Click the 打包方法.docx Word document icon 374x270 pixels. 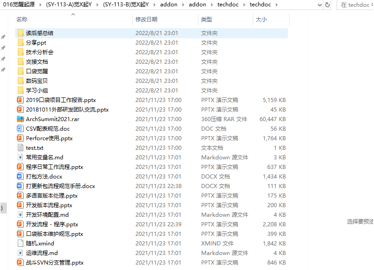(20, 176)
